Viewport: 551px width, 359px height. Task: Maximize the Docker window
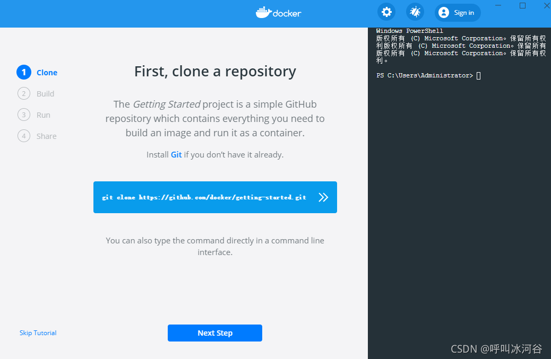[x=522, y=5]
